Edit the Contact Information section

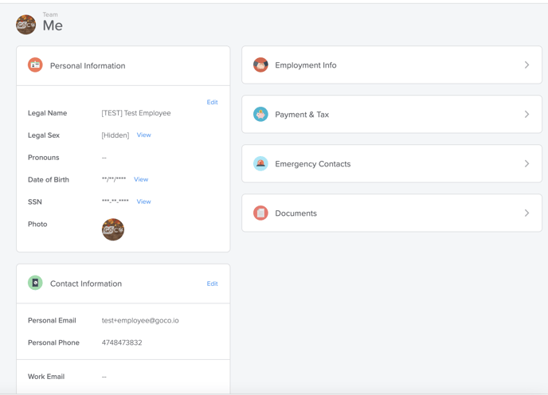pos(212,284)
